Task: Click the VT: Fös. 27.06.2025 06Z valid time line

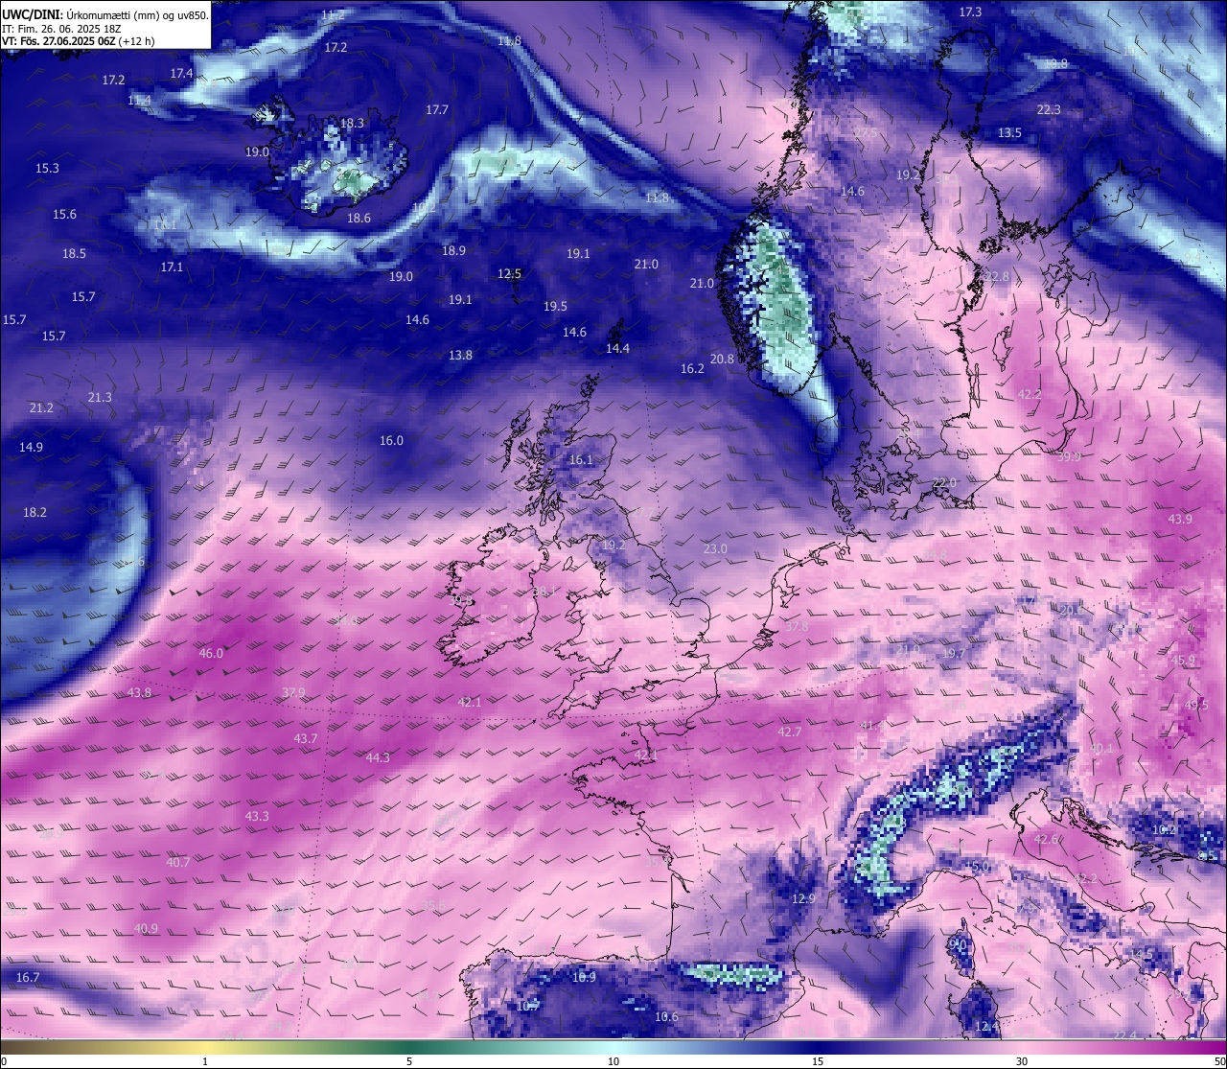Action: coord(79,41)
